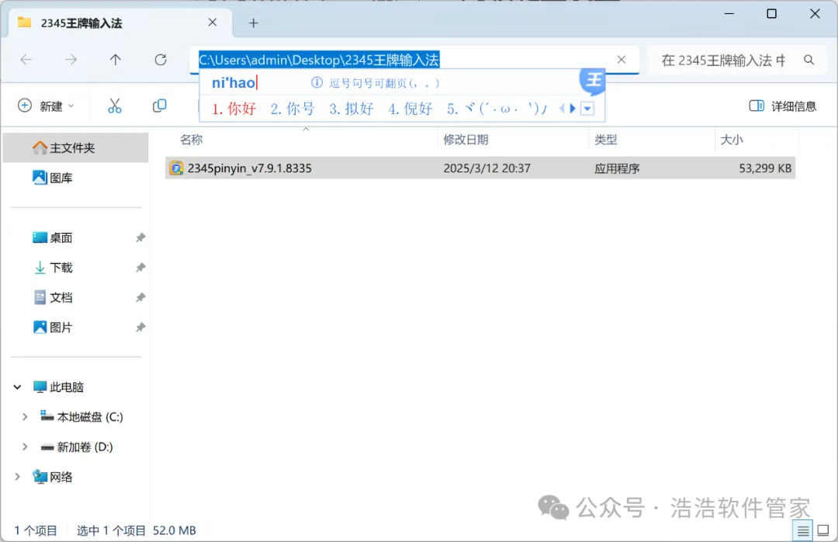Unpin 桌面 using its pin icon
This screenshot has height=542, width=838.
[140, 238]
